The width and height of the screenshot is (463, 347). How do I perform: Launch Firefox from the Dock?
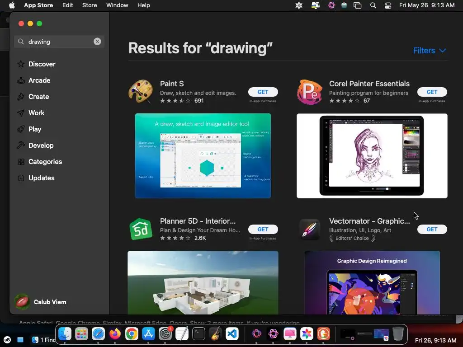pos(115,334)
